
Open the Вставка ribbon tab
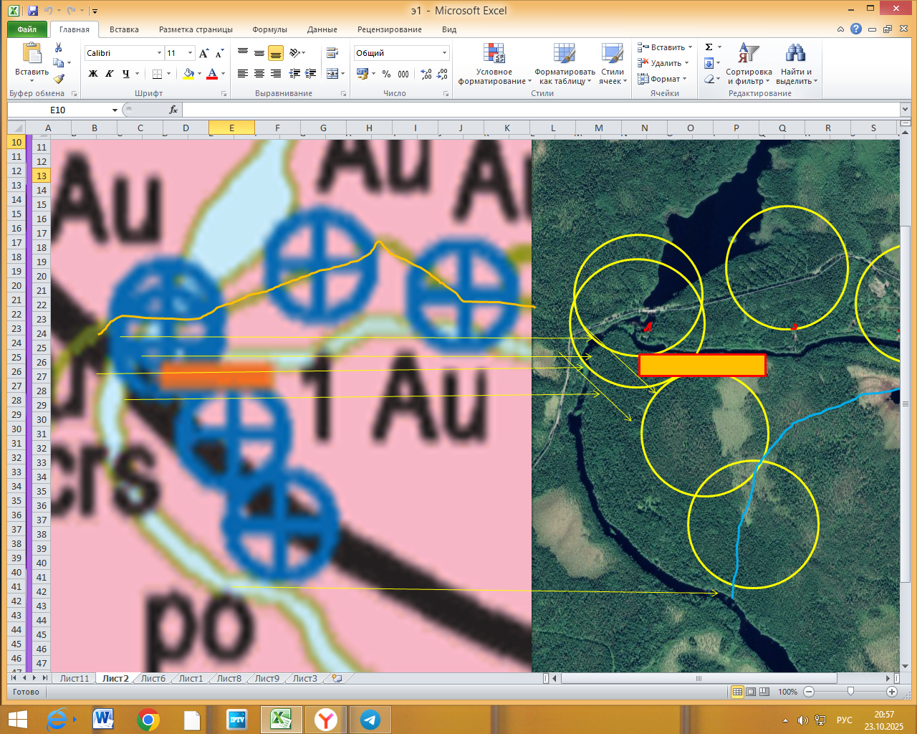(x=124, y=29)
